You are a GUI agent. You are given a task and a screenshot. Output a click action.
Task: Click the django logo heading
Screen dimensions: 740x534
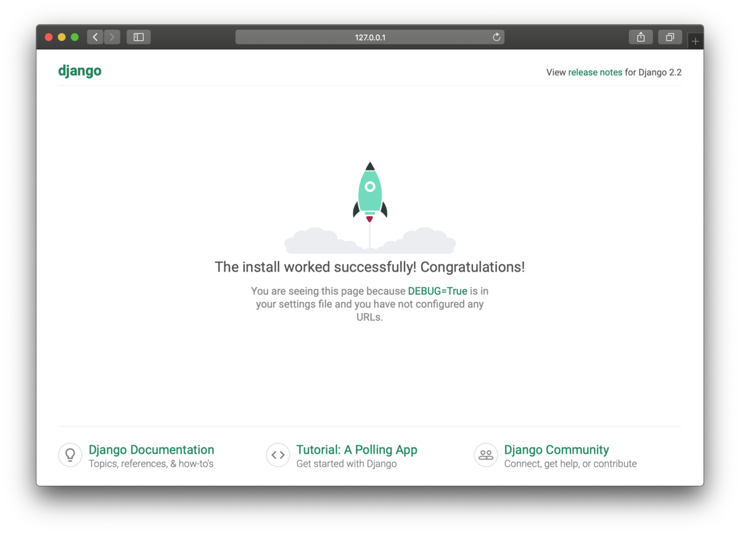point(80,71)
